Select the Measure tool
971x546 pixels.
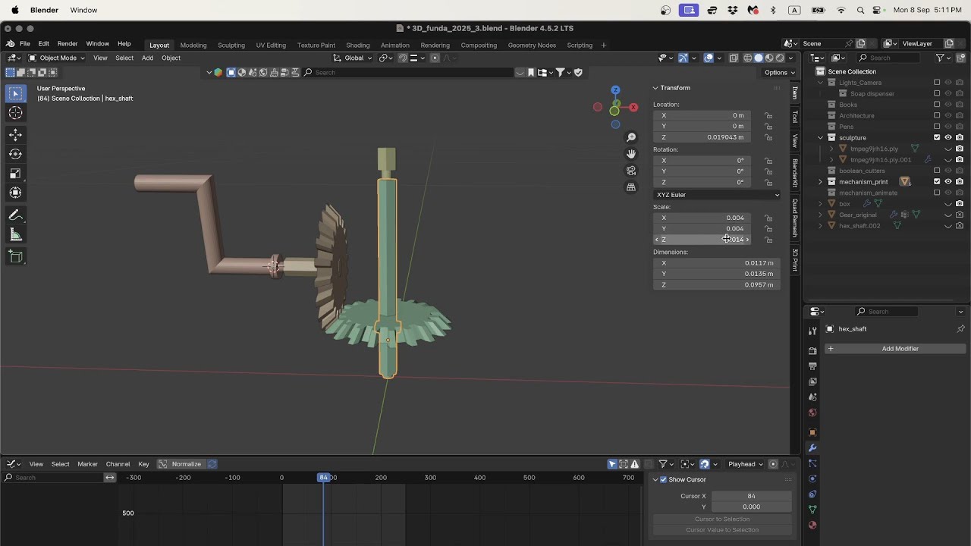[x=15, y=235]
